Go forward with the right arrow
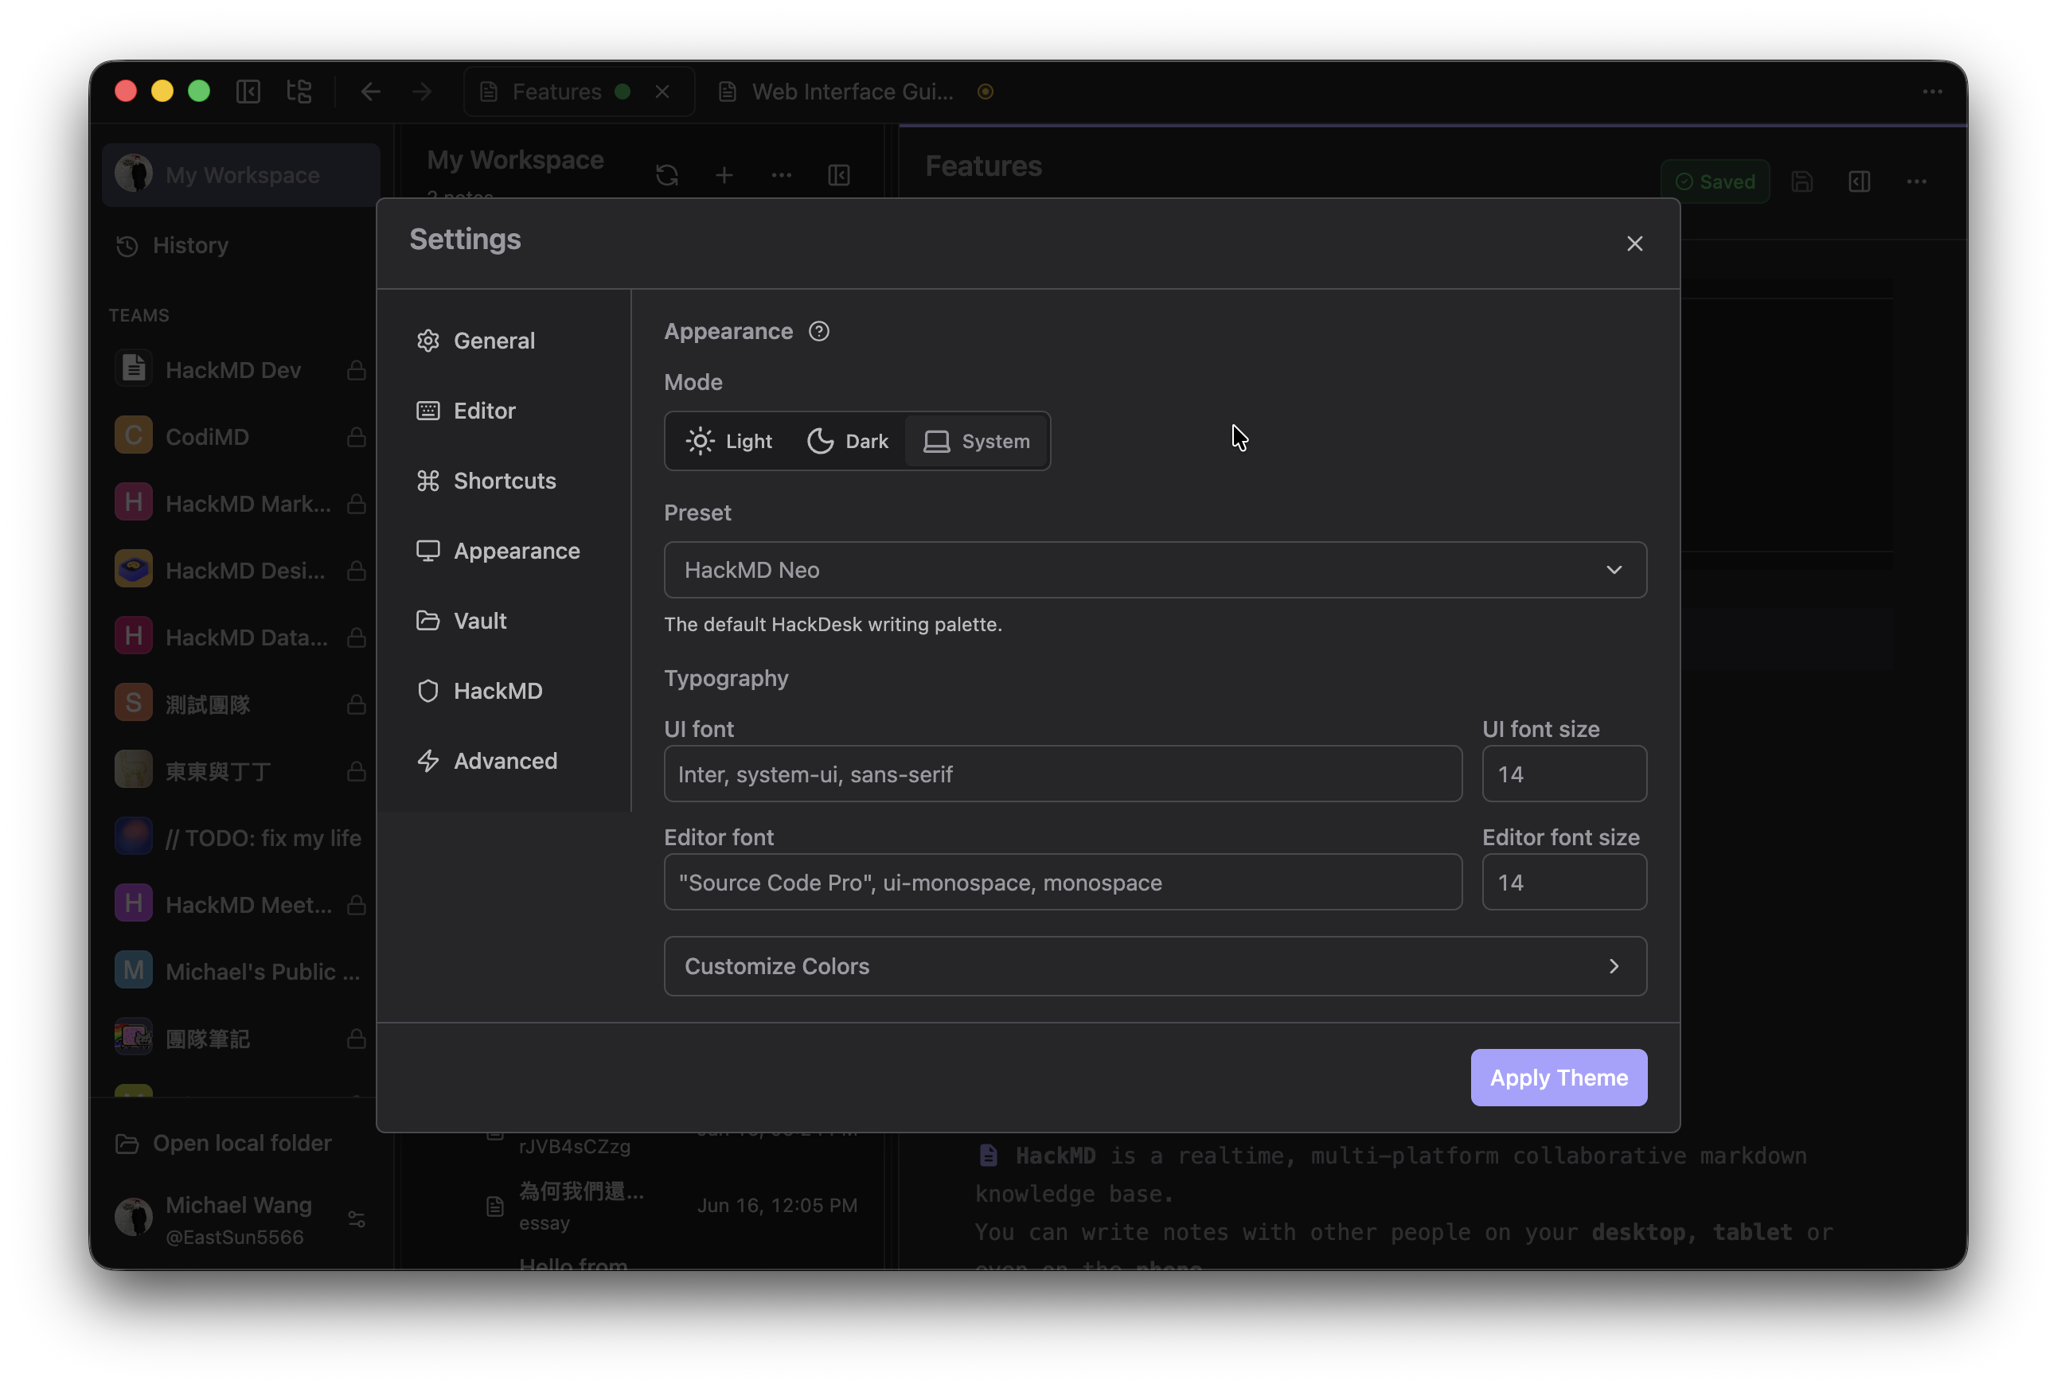This screenshot has width=2057, height=1388. [x=421, y=91]
